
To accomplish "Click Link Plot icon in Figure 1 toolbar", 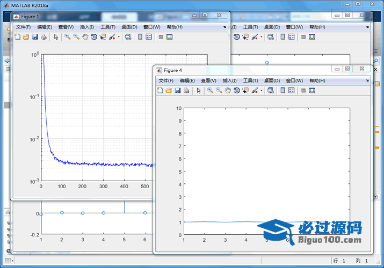I will pyautogui.click(x=128, y=37).
